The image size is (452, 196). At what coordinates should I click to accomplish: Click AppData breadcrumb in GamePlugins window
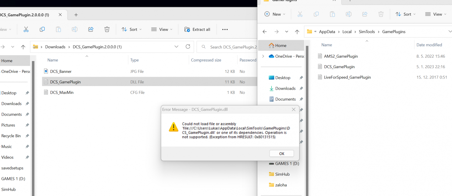point(327,32)
